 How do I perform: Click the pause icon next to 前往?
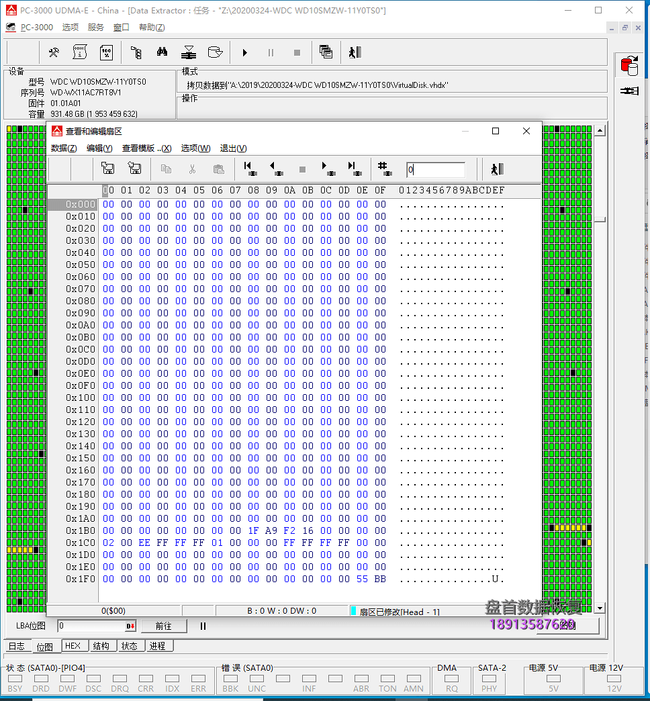click(203, 626)
